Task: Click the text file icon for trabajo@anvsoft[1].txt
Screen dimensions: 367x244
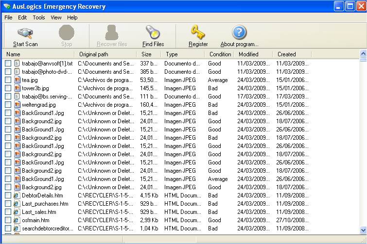Action: tap(17, 63)
